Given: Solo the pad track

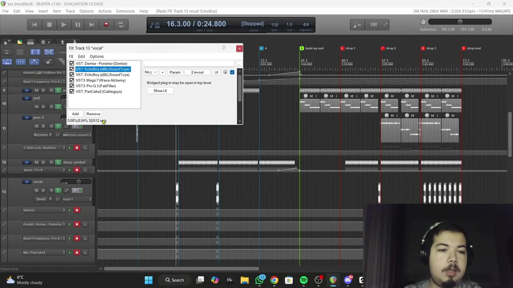Looking at the screenshot, I should click(x=43, y=106).
